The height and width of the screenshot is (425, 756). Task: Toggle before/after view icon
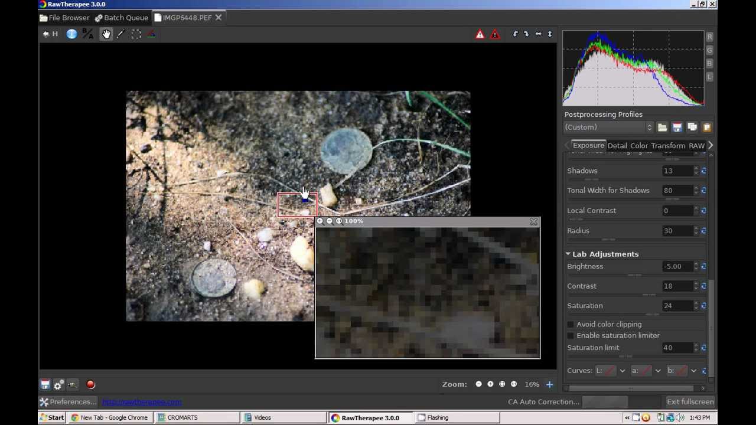tap(88, 34)
